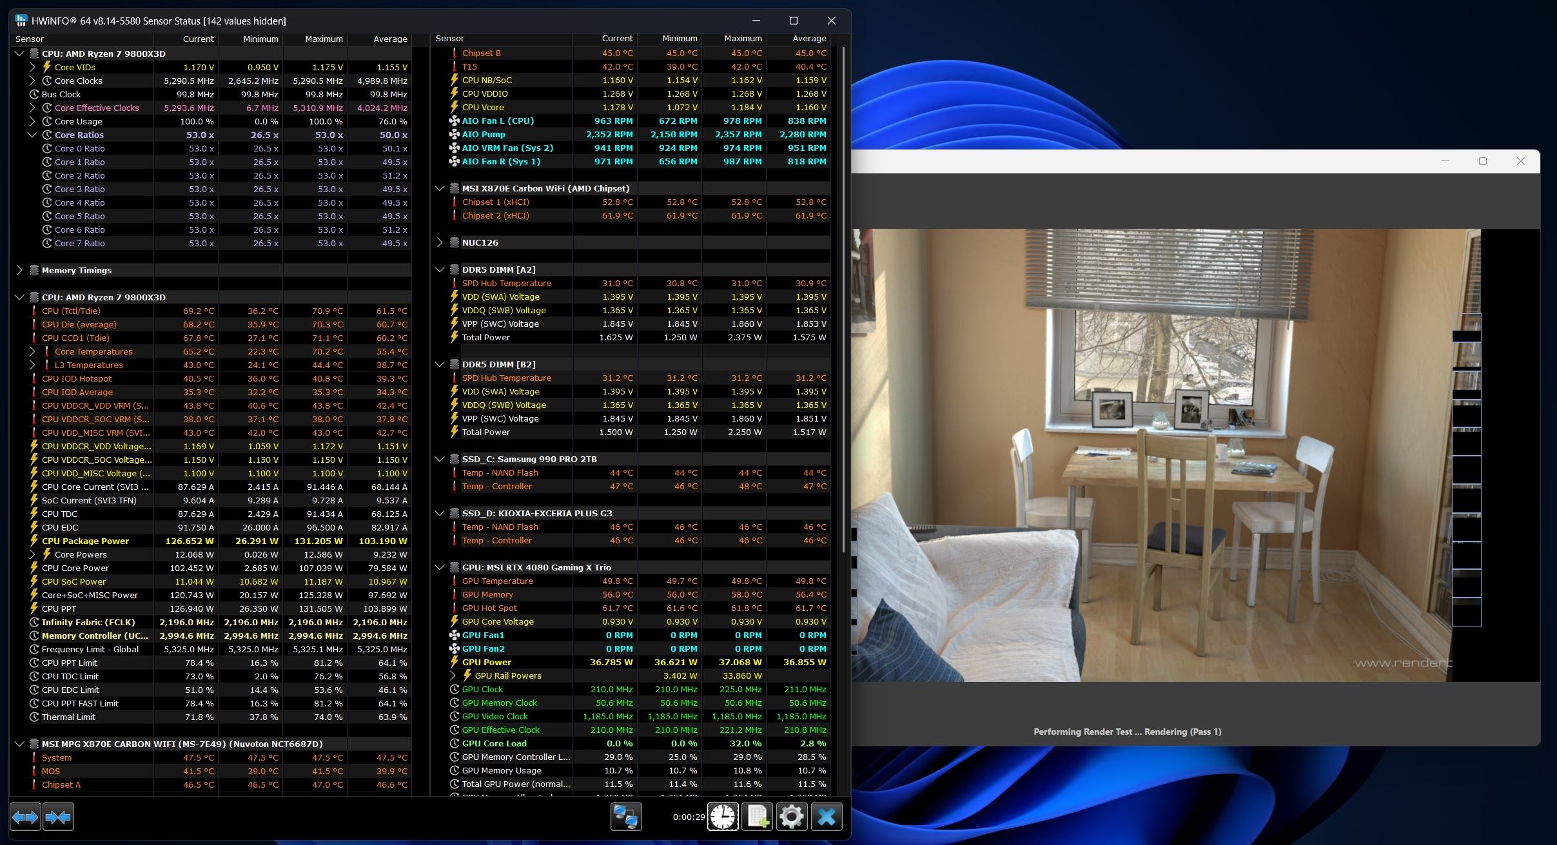Close sensors with the blue X icon
The image size is (1557, 845).
[827, 817]
